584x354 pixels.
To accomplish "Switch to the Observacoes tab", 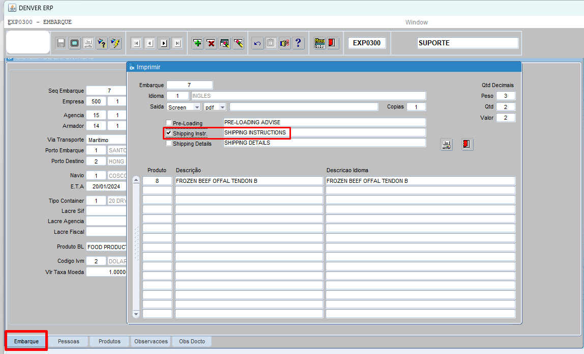I will pos(151,341).
